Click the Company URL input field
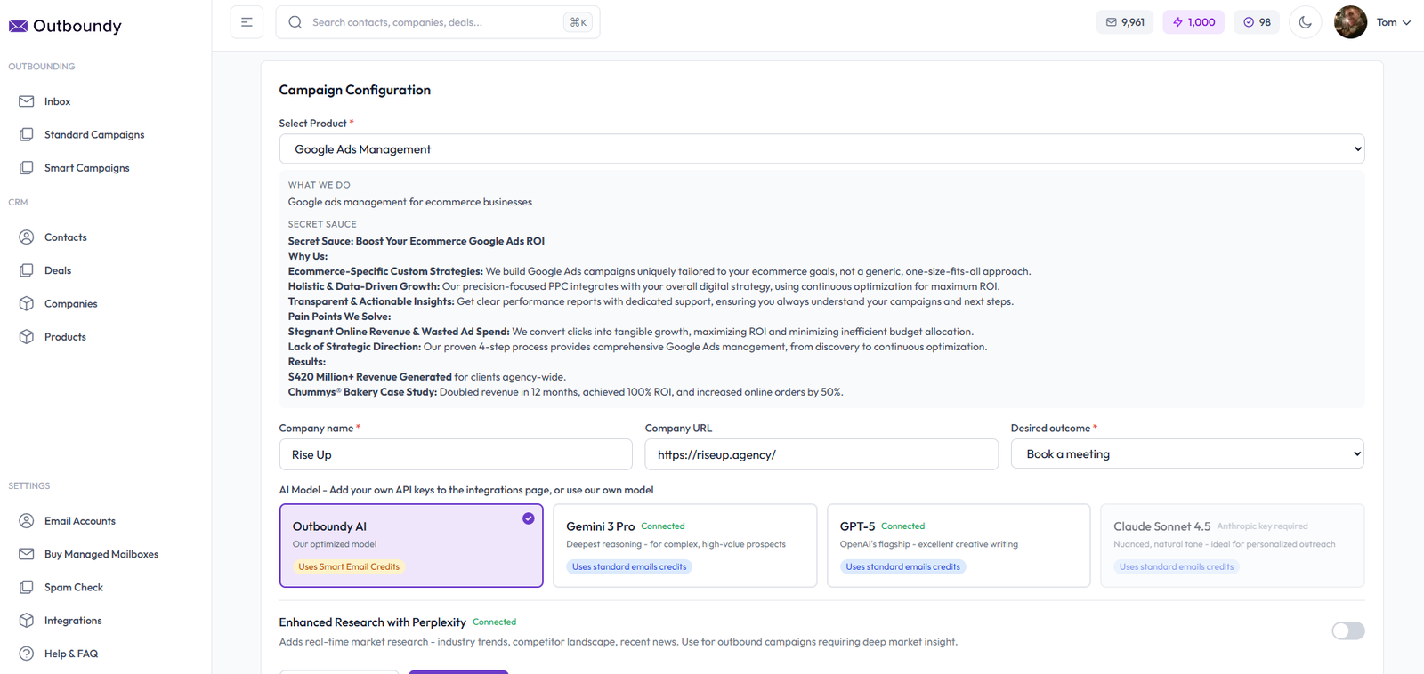1424x674 pixels. tap(821, 454)
